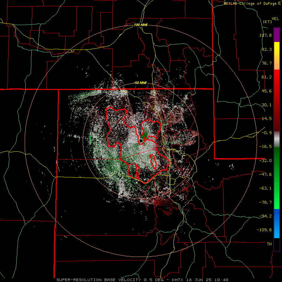The image size is (282, 282).
Task: Click the TH threshold label
Action: tap(269, 244)
